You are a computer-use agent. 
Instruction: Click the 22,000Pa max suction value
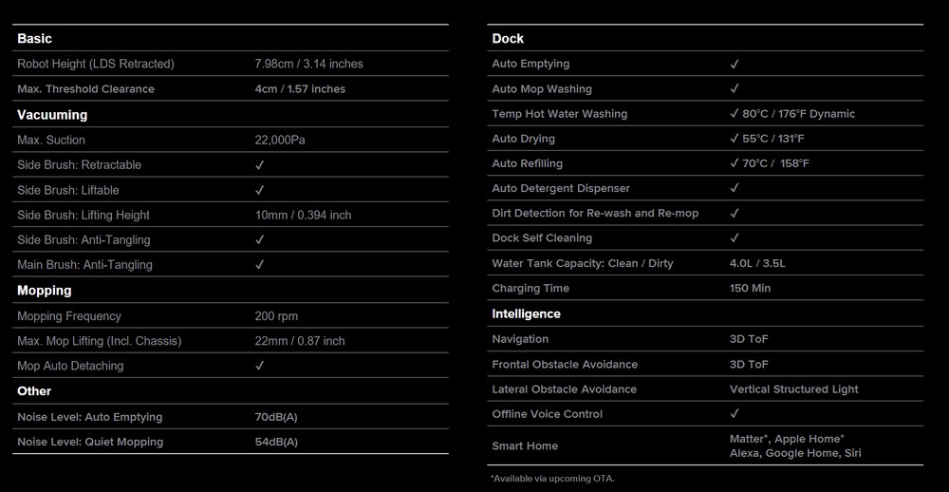280,141
